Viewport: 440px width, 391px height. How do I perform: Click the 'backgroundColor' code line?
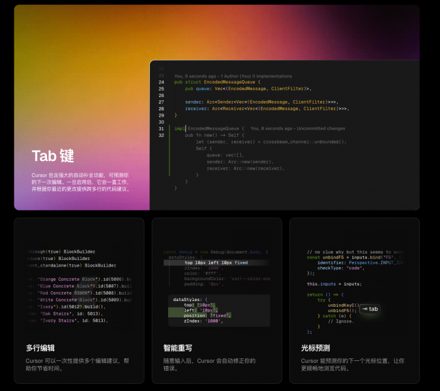point(227,278)
